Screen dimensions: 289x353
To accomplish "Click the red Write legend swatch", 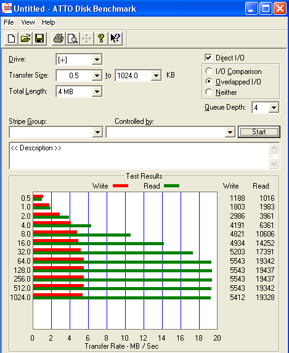I will click(121, 185).
